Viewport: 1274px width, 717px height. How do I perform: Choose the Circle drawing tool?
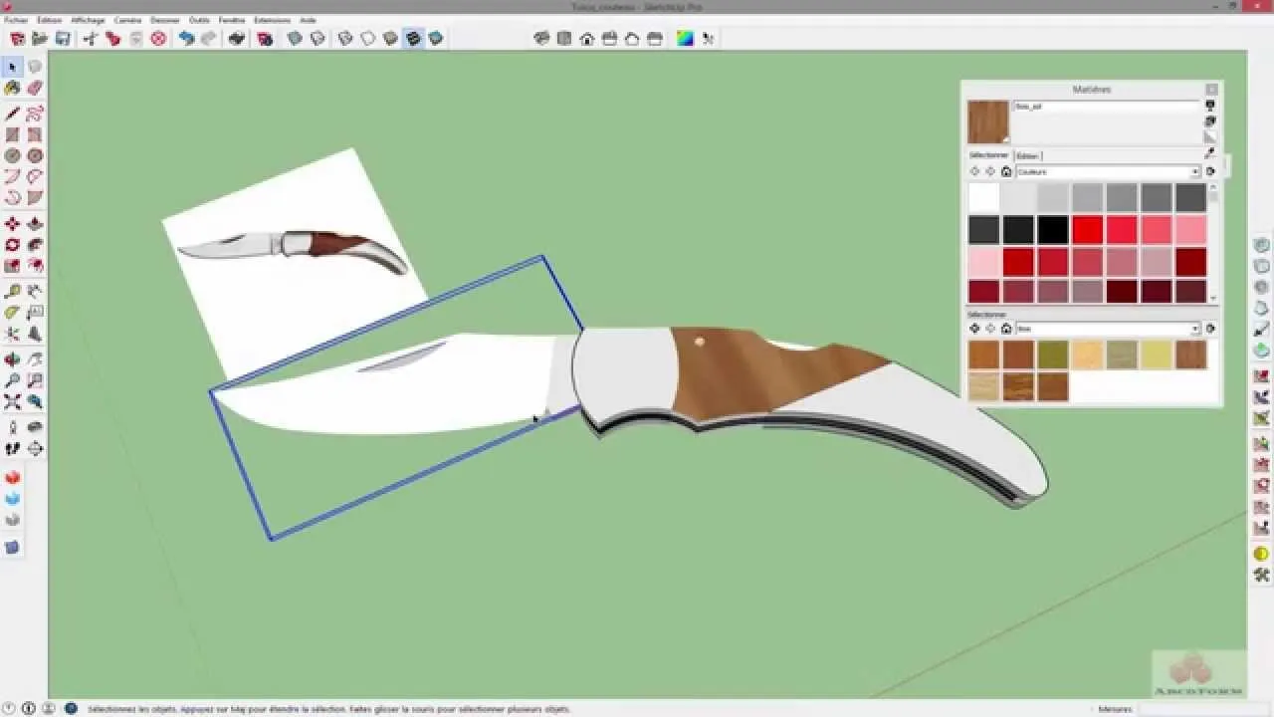(12, 155)
